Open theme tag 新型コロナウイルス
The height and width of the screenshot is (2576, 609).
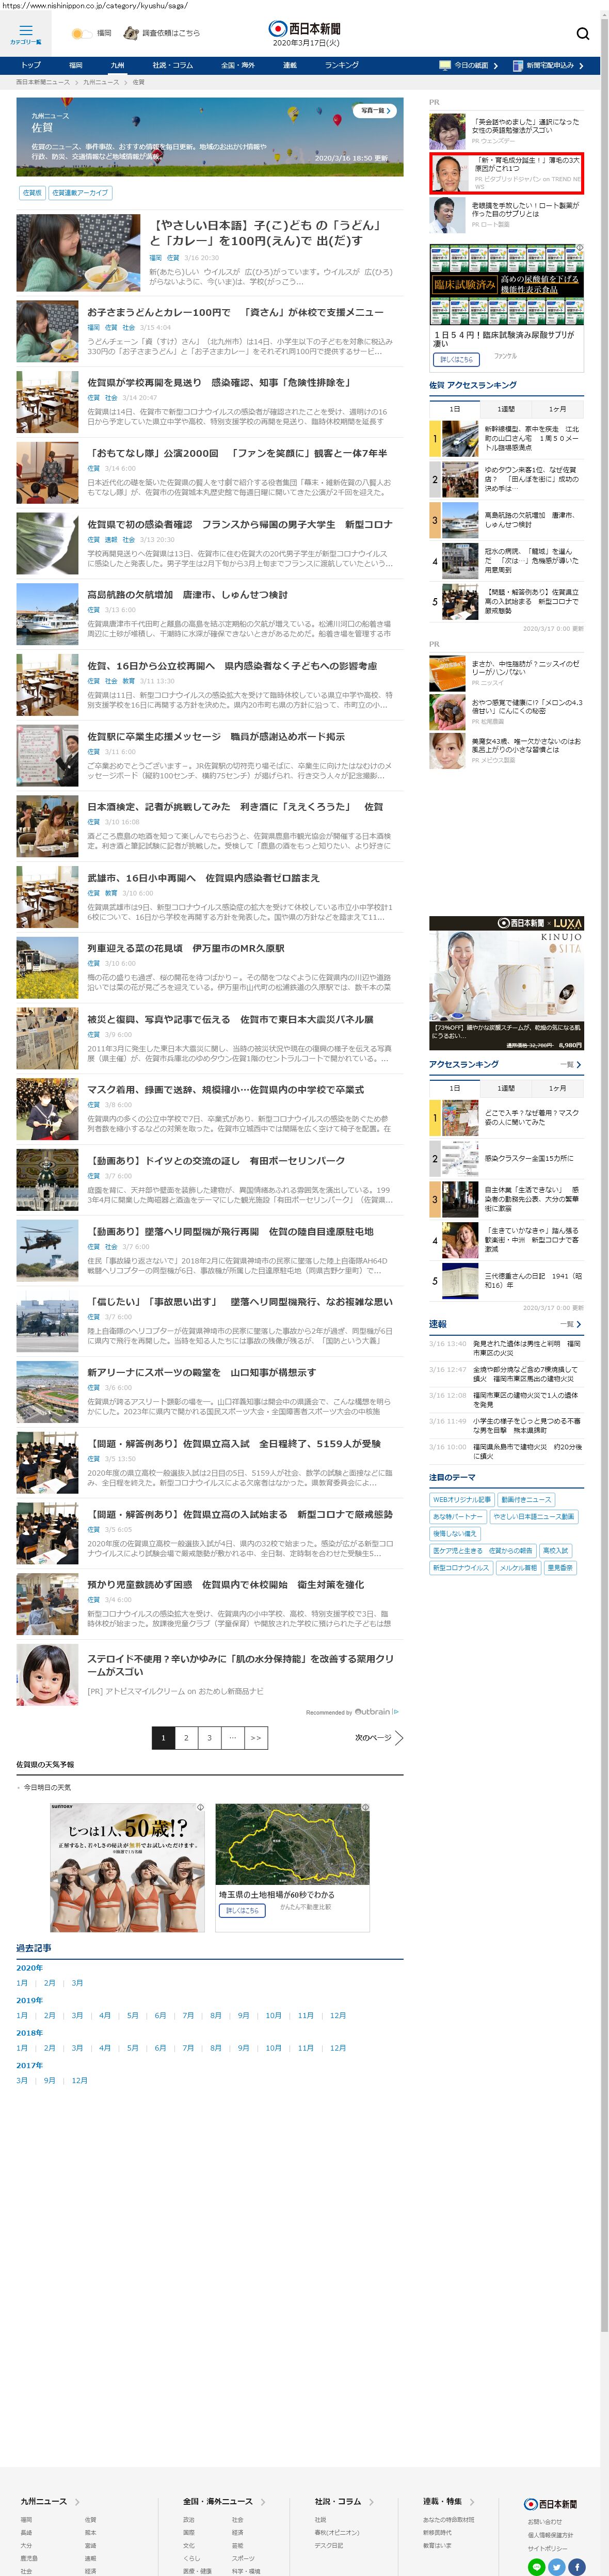(461, 1567)
